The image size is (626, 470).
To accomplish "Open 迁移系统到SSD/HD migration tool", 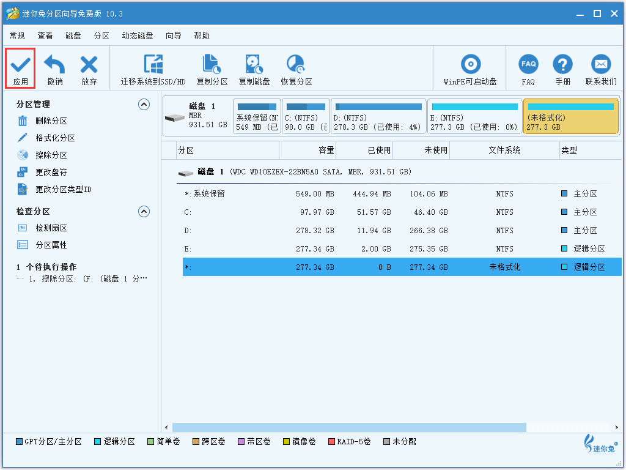I will 153,70.
